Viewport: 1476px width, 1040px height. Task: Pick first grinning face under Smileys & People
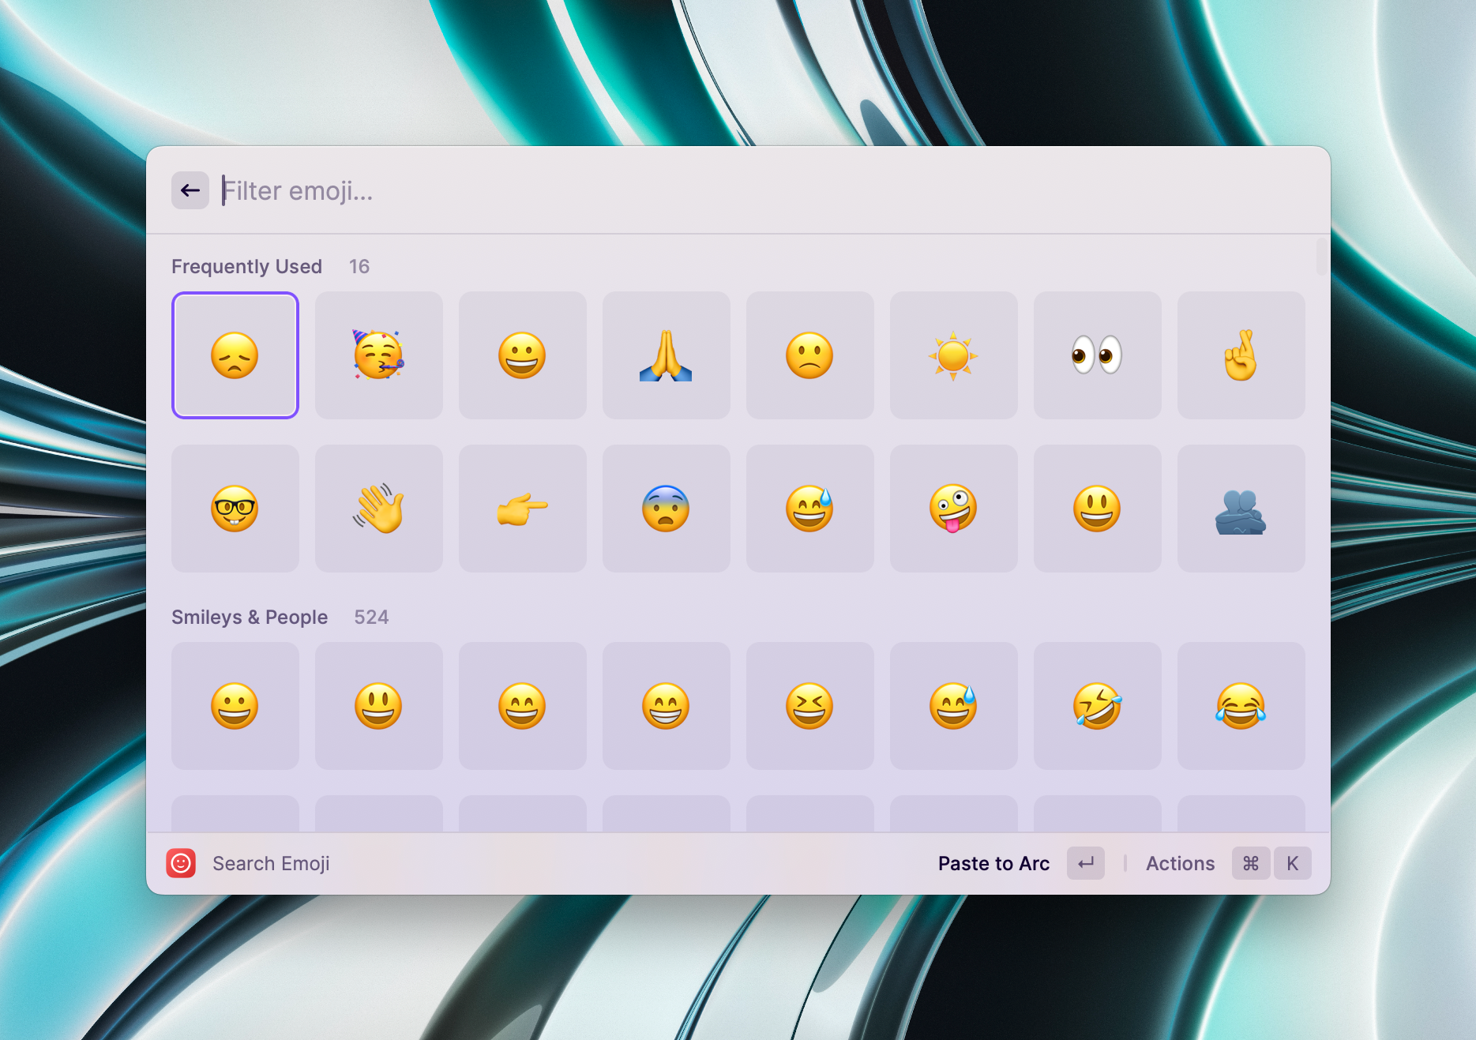point(235,706)
